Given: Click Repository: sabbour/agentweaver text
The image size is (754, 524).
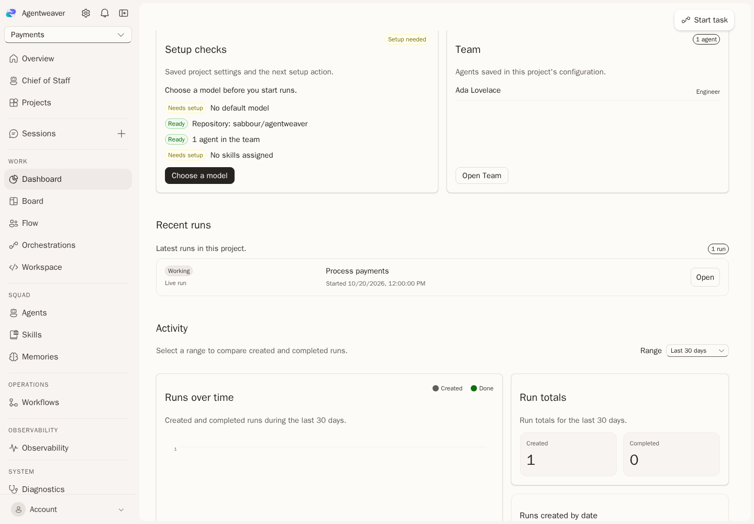Looking at the screenshot, I should tap(250, 124).
